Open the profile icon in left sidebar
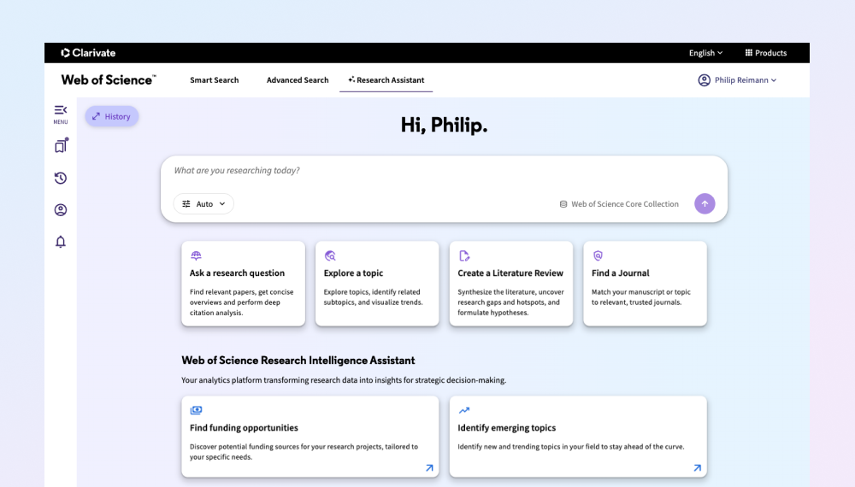Viewport: 855px width, 487px height. pyautogui.click(x=61, y=209)
